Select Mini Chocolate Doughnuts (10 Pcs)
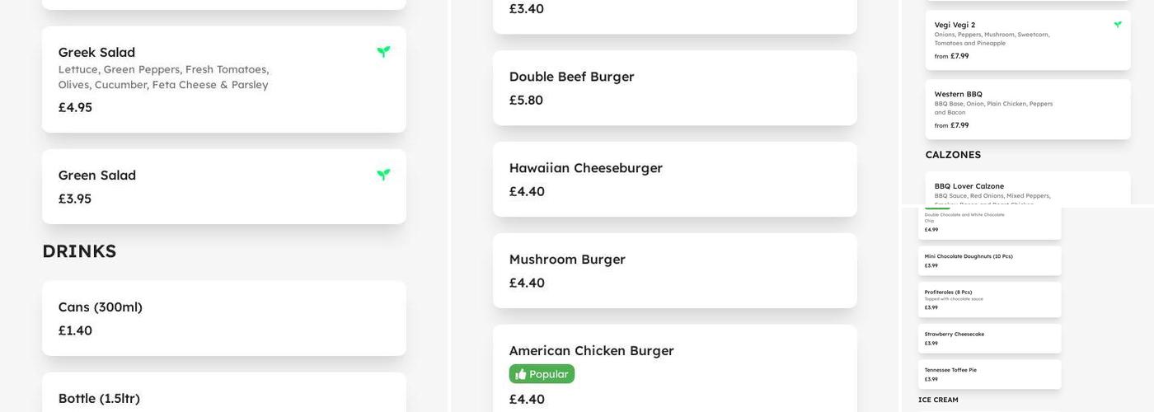 coord(989,260)
